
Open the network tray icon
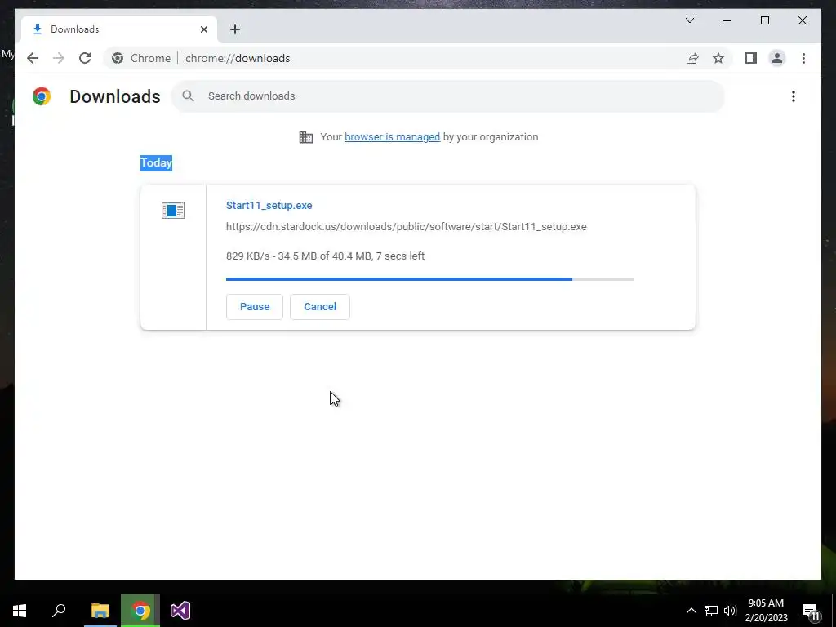(711, 611)
